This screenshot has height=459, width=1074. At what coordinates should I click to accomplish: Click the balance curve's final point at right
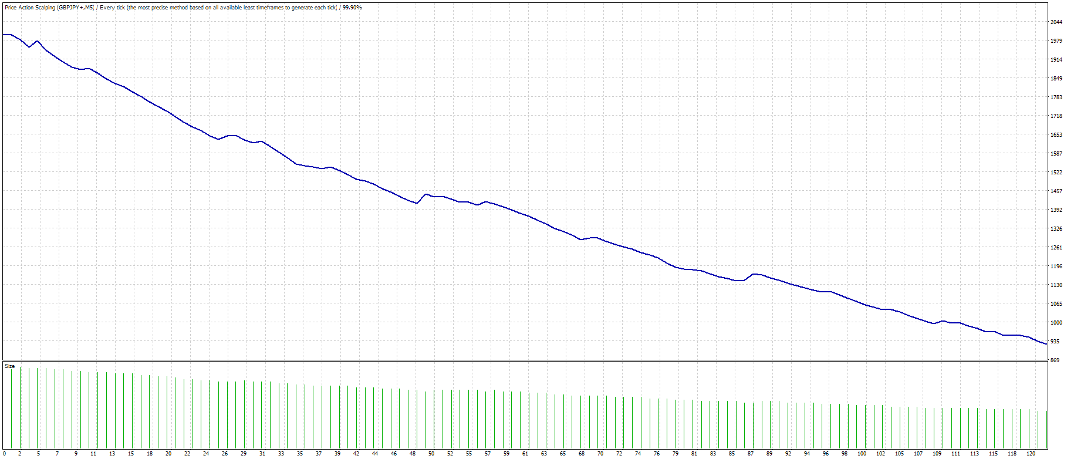click(x=1046, y=344)
